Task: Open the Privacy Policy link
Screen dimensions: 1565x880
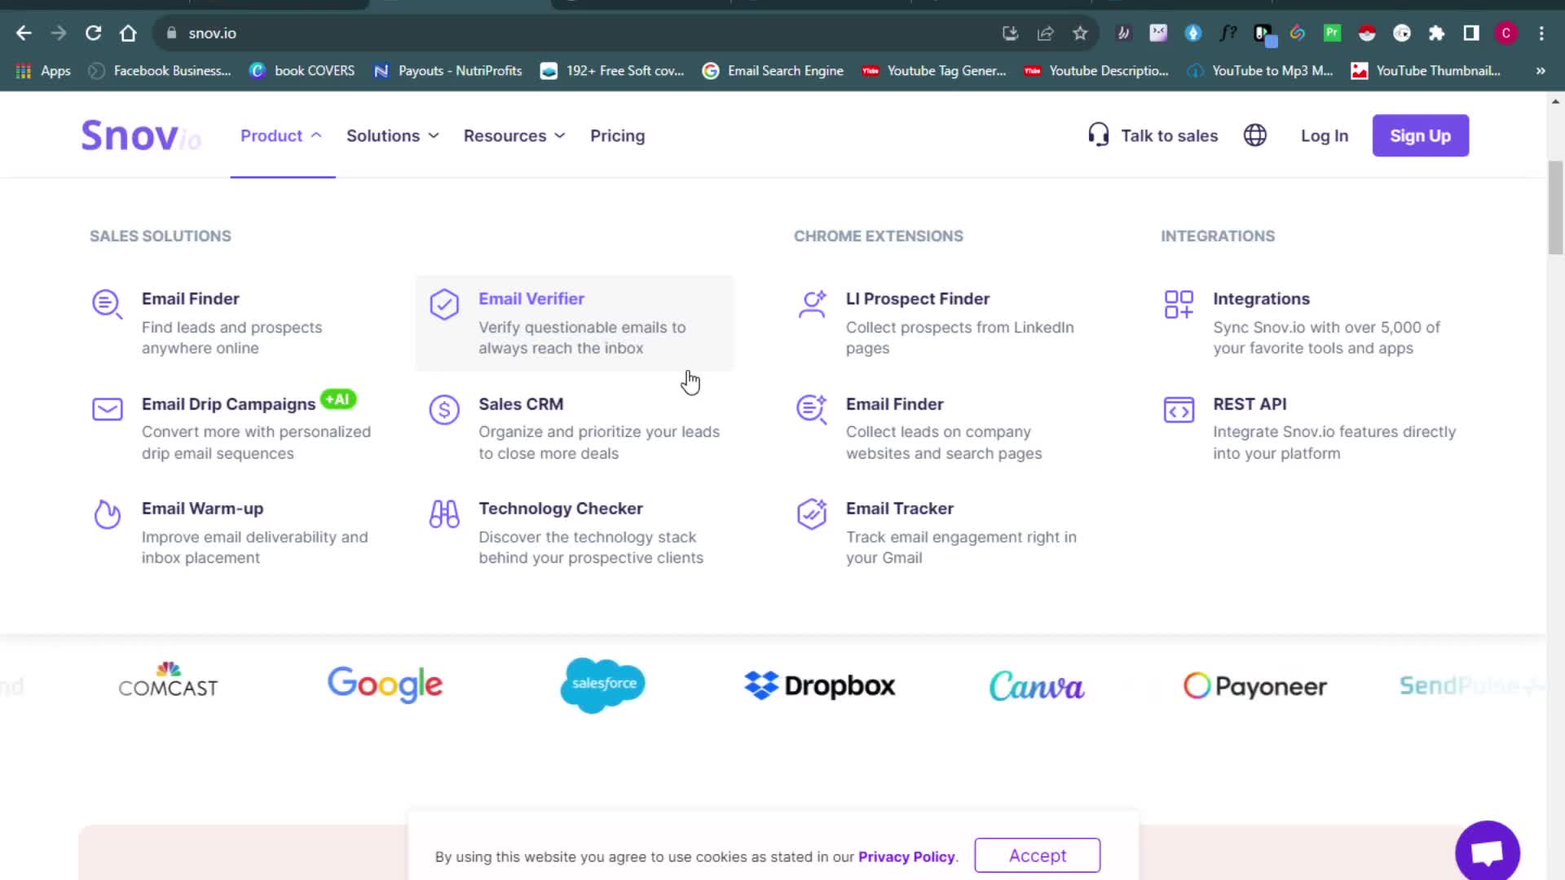Action: click(x=906, y=857)
